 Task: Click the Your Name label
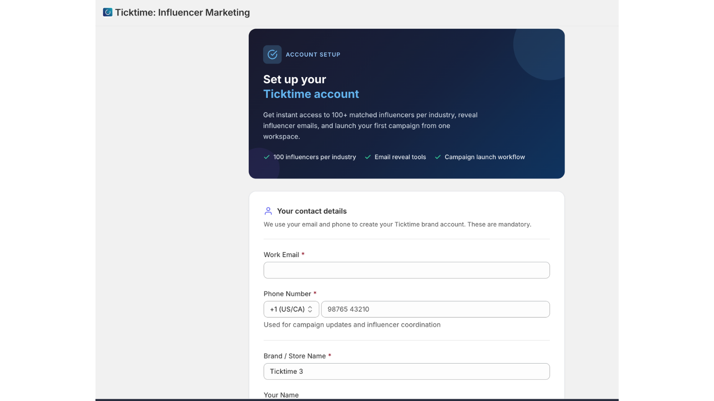point(281,395)
